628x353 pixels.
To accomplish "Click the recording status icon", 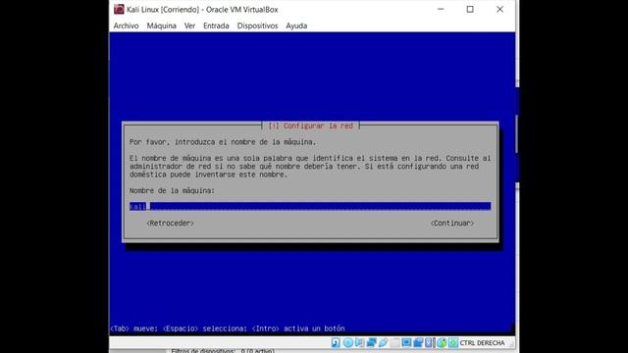I will click(419, 342).
